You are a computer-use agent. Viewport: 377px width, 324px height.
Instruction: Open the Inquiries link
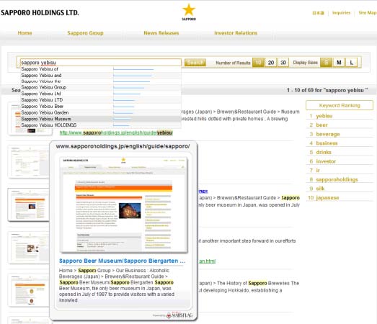pos(341,13)
